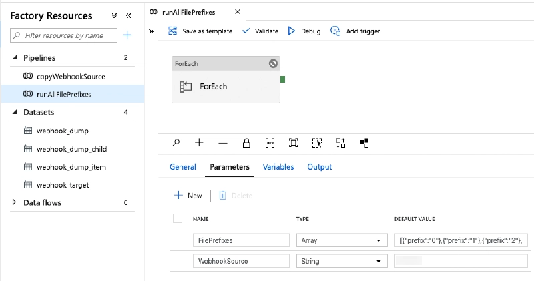Image resolution: width=534 pixels, height=281 pixels.
Task: Click the webhook_target dataset table icon
Action: coord(28,185)
